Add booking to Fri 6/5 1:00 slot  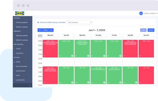[x=120, y=83]
